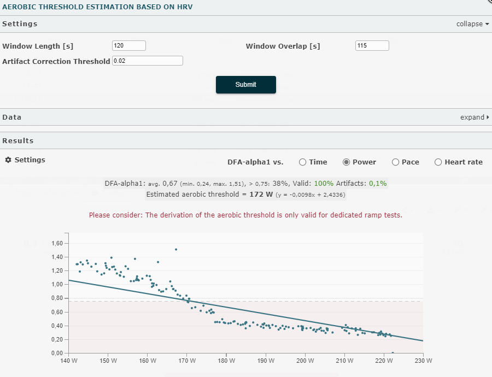
Task: Select Heart rate for the DFA-alpha1 plot
Action: coord(438,162)
